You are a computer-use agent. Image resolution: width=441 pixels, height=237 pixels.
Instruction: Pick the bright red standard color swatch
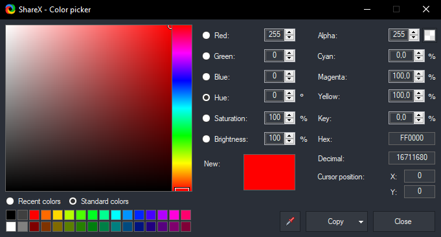coord(34,215)
